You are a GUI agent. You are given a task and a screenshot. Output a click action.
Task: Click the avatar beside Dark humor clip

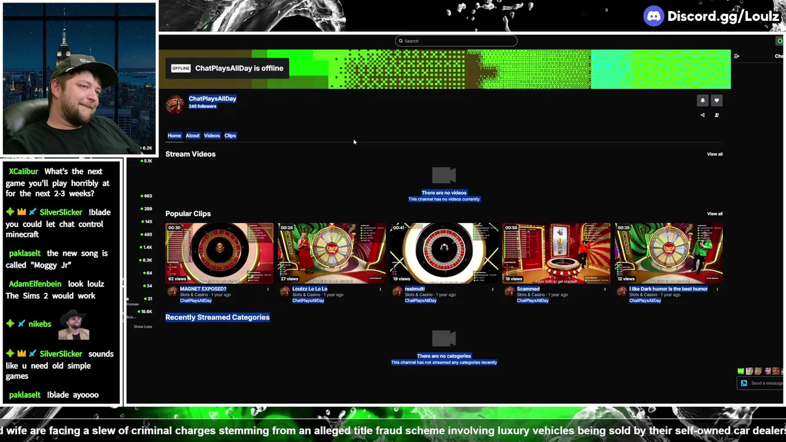pyautogui.click(x=622, y=291)
